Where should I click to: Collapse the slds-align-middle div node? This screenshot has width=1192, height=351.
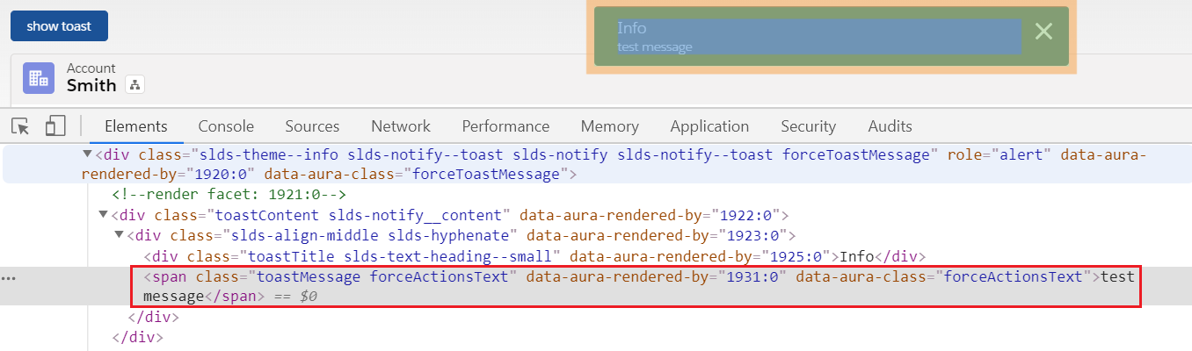120,235
